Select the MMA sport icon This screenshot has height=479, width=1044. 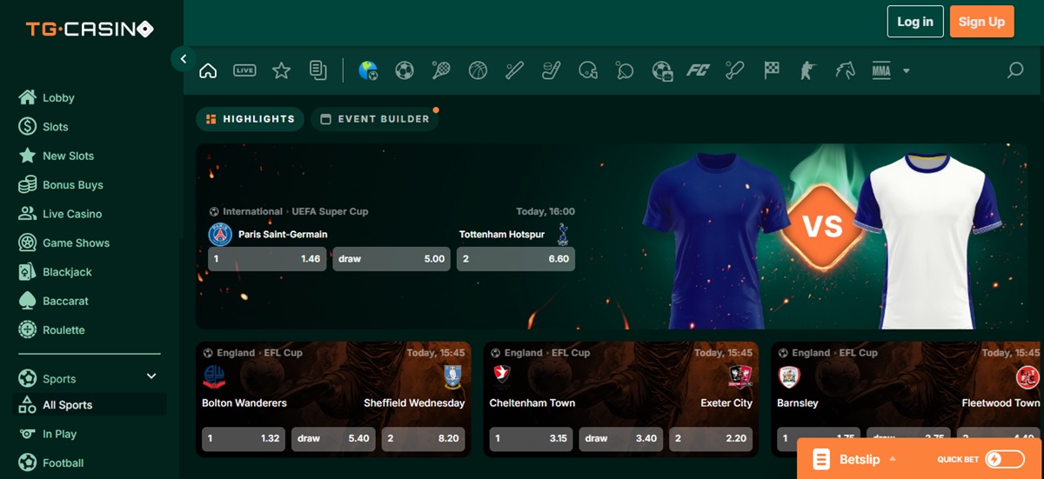tap(881, 70)
